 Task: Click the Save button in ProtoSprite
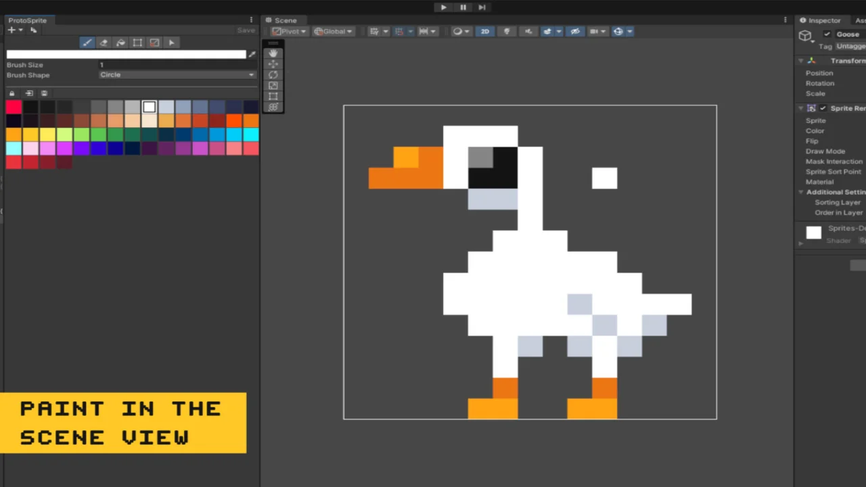click(246, 30)
